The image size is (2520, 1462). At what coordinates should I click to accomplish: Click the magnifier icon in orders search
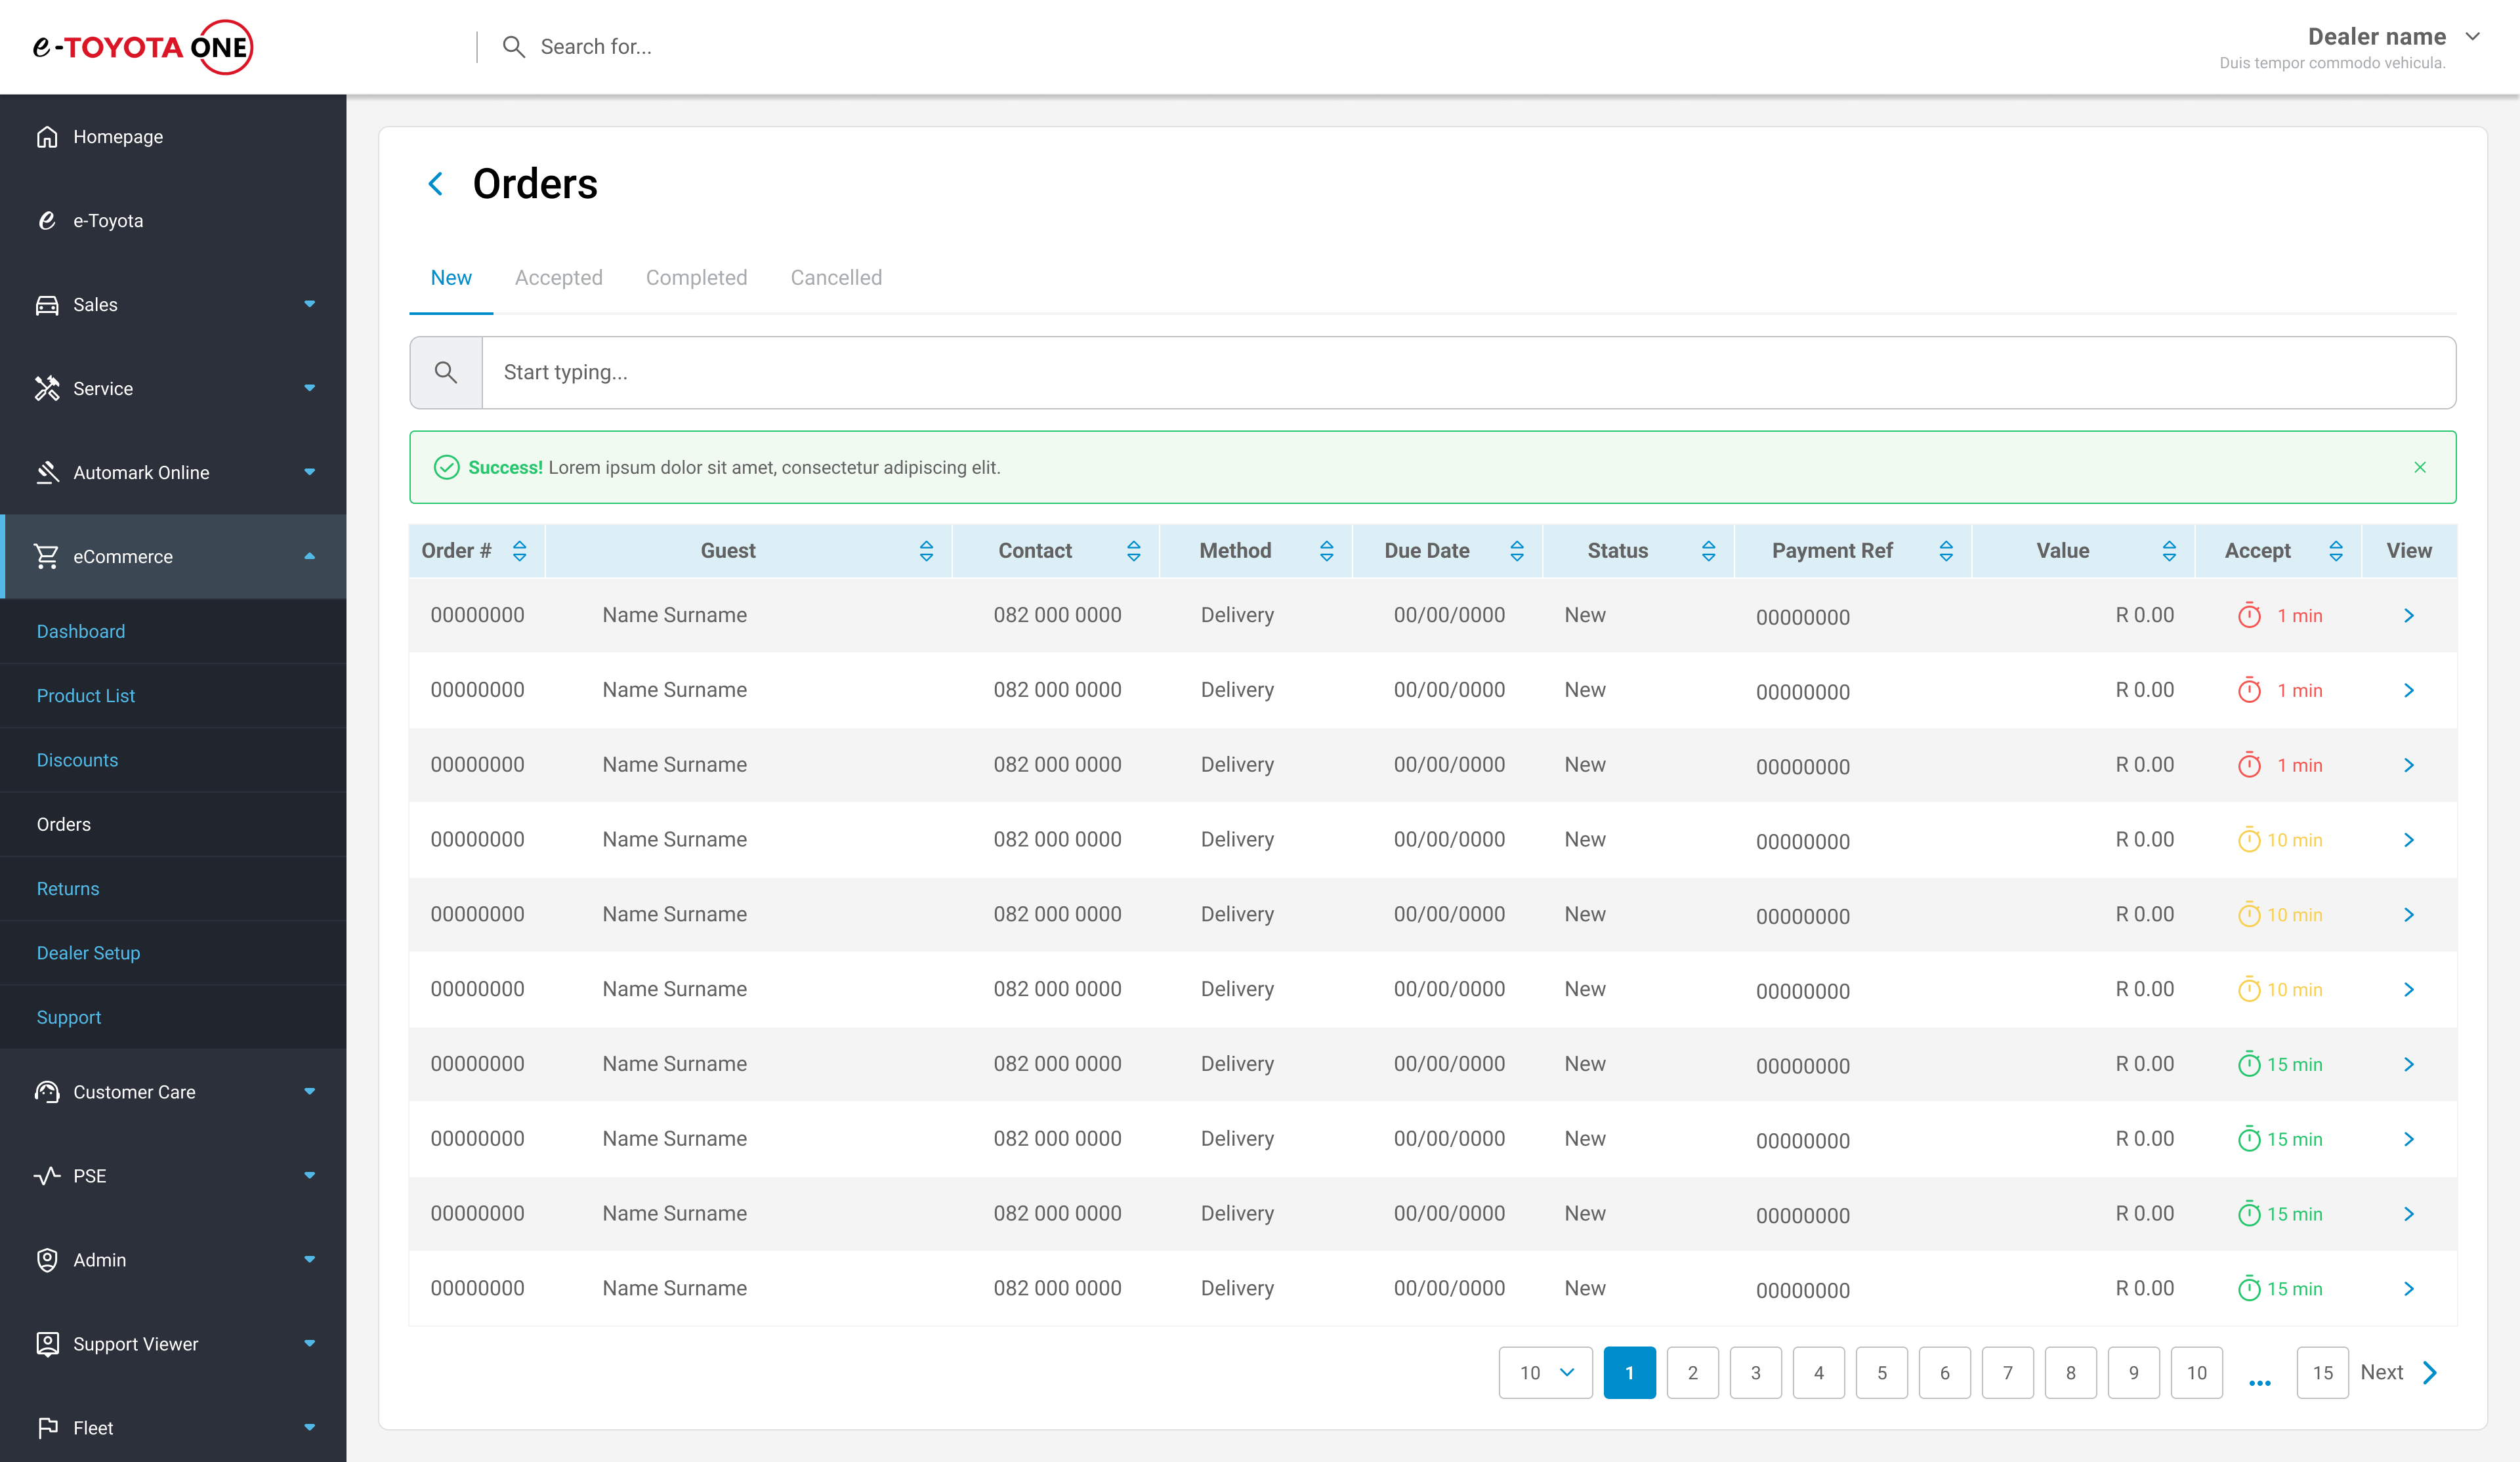[446, 373]
